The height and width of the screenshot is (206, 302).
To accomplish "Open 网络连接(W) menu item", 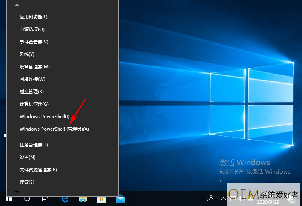I will [32, 79].
